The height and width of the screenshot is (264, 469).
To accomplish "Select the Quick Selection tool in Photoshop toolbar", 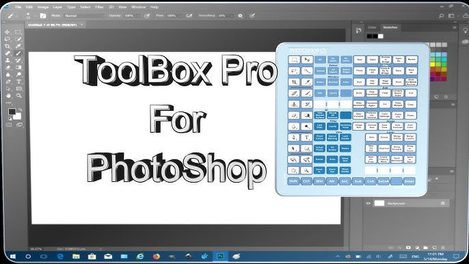I will tap(18, 39).
